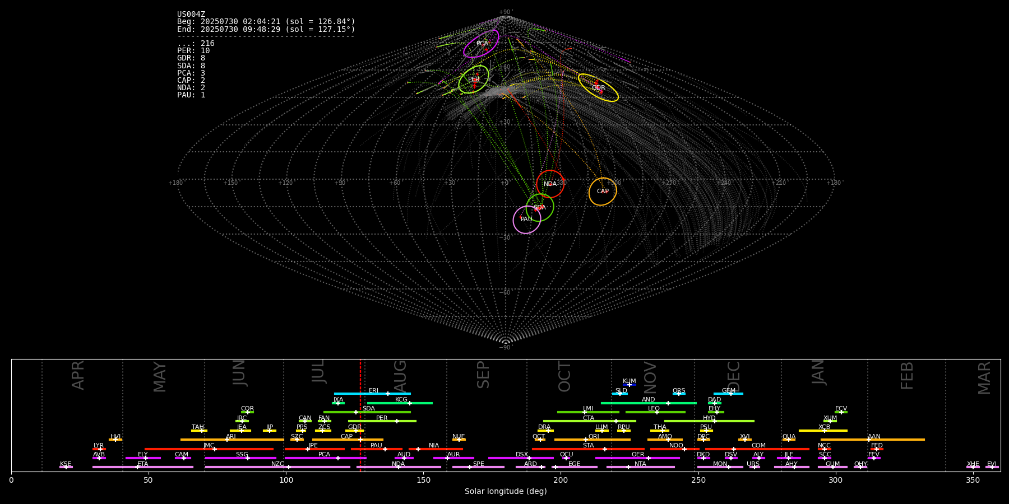Viewport: 1009px width, 504px height.
Task: Click the yellow GDR radiant ellipse
Action: point(598,88)
